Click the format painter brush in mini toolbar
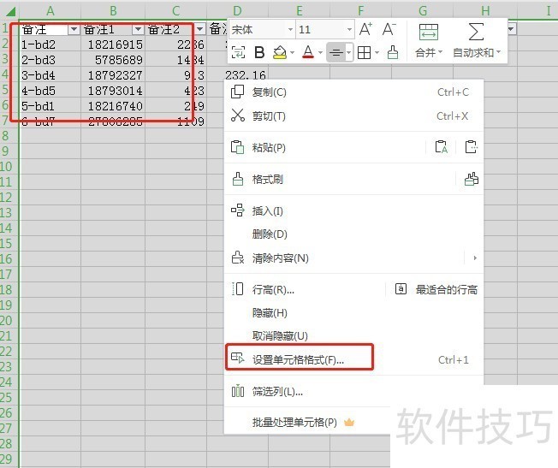558x468 pixels. 392,53
